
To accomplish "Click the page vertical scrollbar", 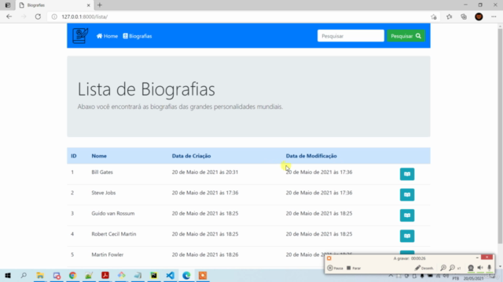I will tap(500, 136).
